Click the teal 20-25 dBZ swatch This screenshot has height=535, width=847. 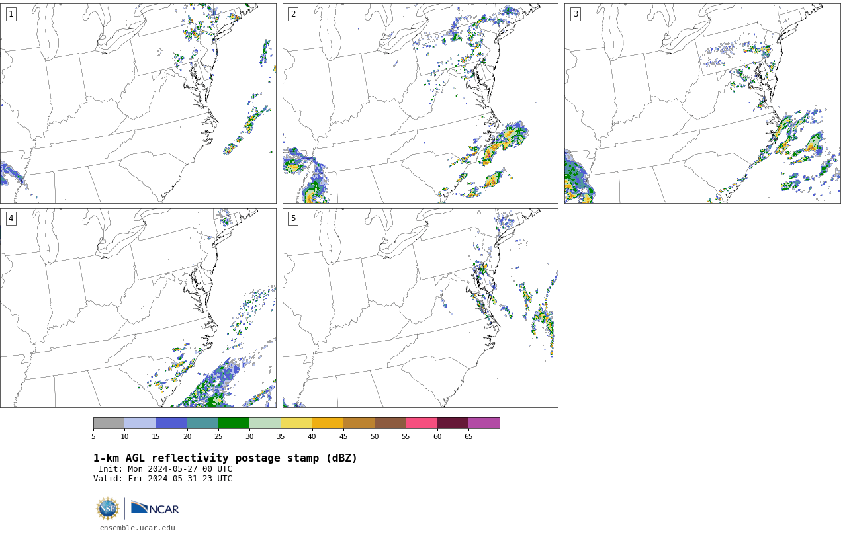click(x=202, y=423)
